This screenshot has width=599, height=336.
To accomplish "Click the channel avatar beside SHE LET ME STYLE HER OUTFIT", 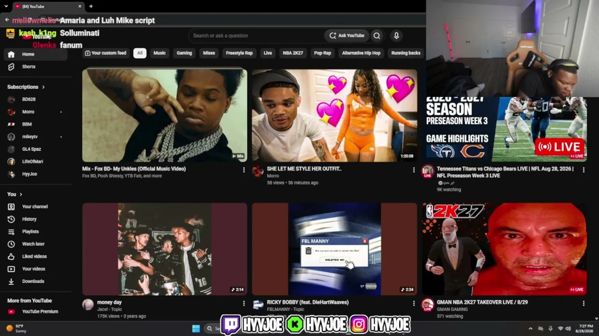I will [x=258, y=171].
